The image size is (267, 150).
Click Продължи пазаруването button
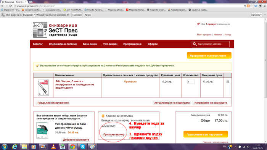pos(53,103)
